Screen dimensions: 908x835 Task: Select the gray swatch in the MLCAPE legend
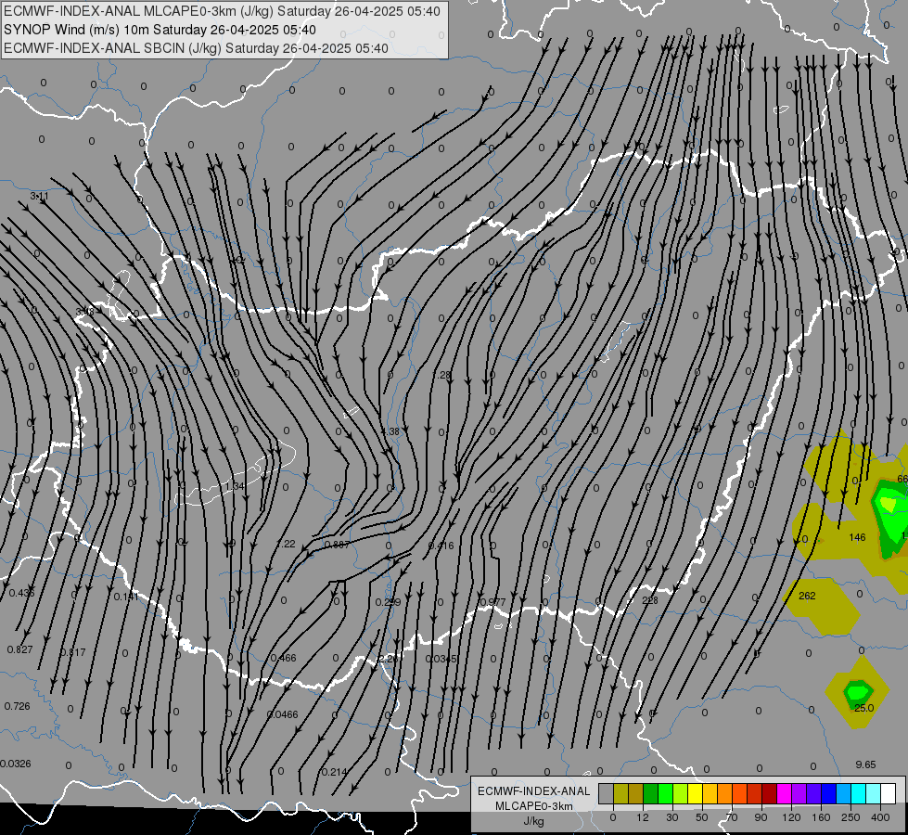[x=607, y=793]
